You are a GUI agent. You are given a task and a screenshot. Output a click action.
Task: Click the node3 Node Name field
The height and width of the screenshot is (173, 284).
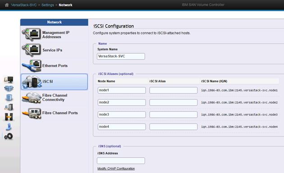tap(122, 114)
